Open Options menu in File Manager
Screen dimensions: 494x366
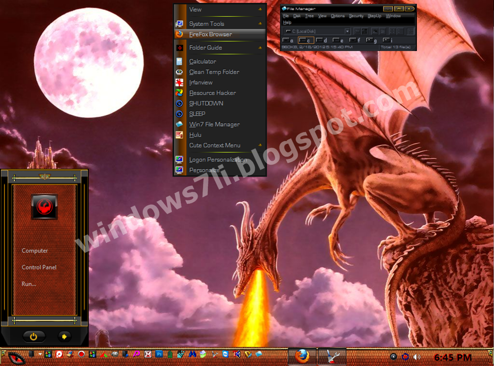click(x=337, y=16)
